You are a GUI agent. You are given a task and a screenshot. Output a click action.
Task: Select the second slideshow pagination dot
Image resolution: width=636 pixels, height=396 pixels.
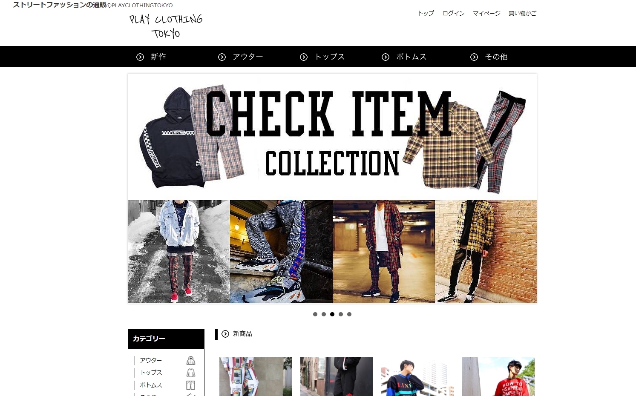point(324,314)
